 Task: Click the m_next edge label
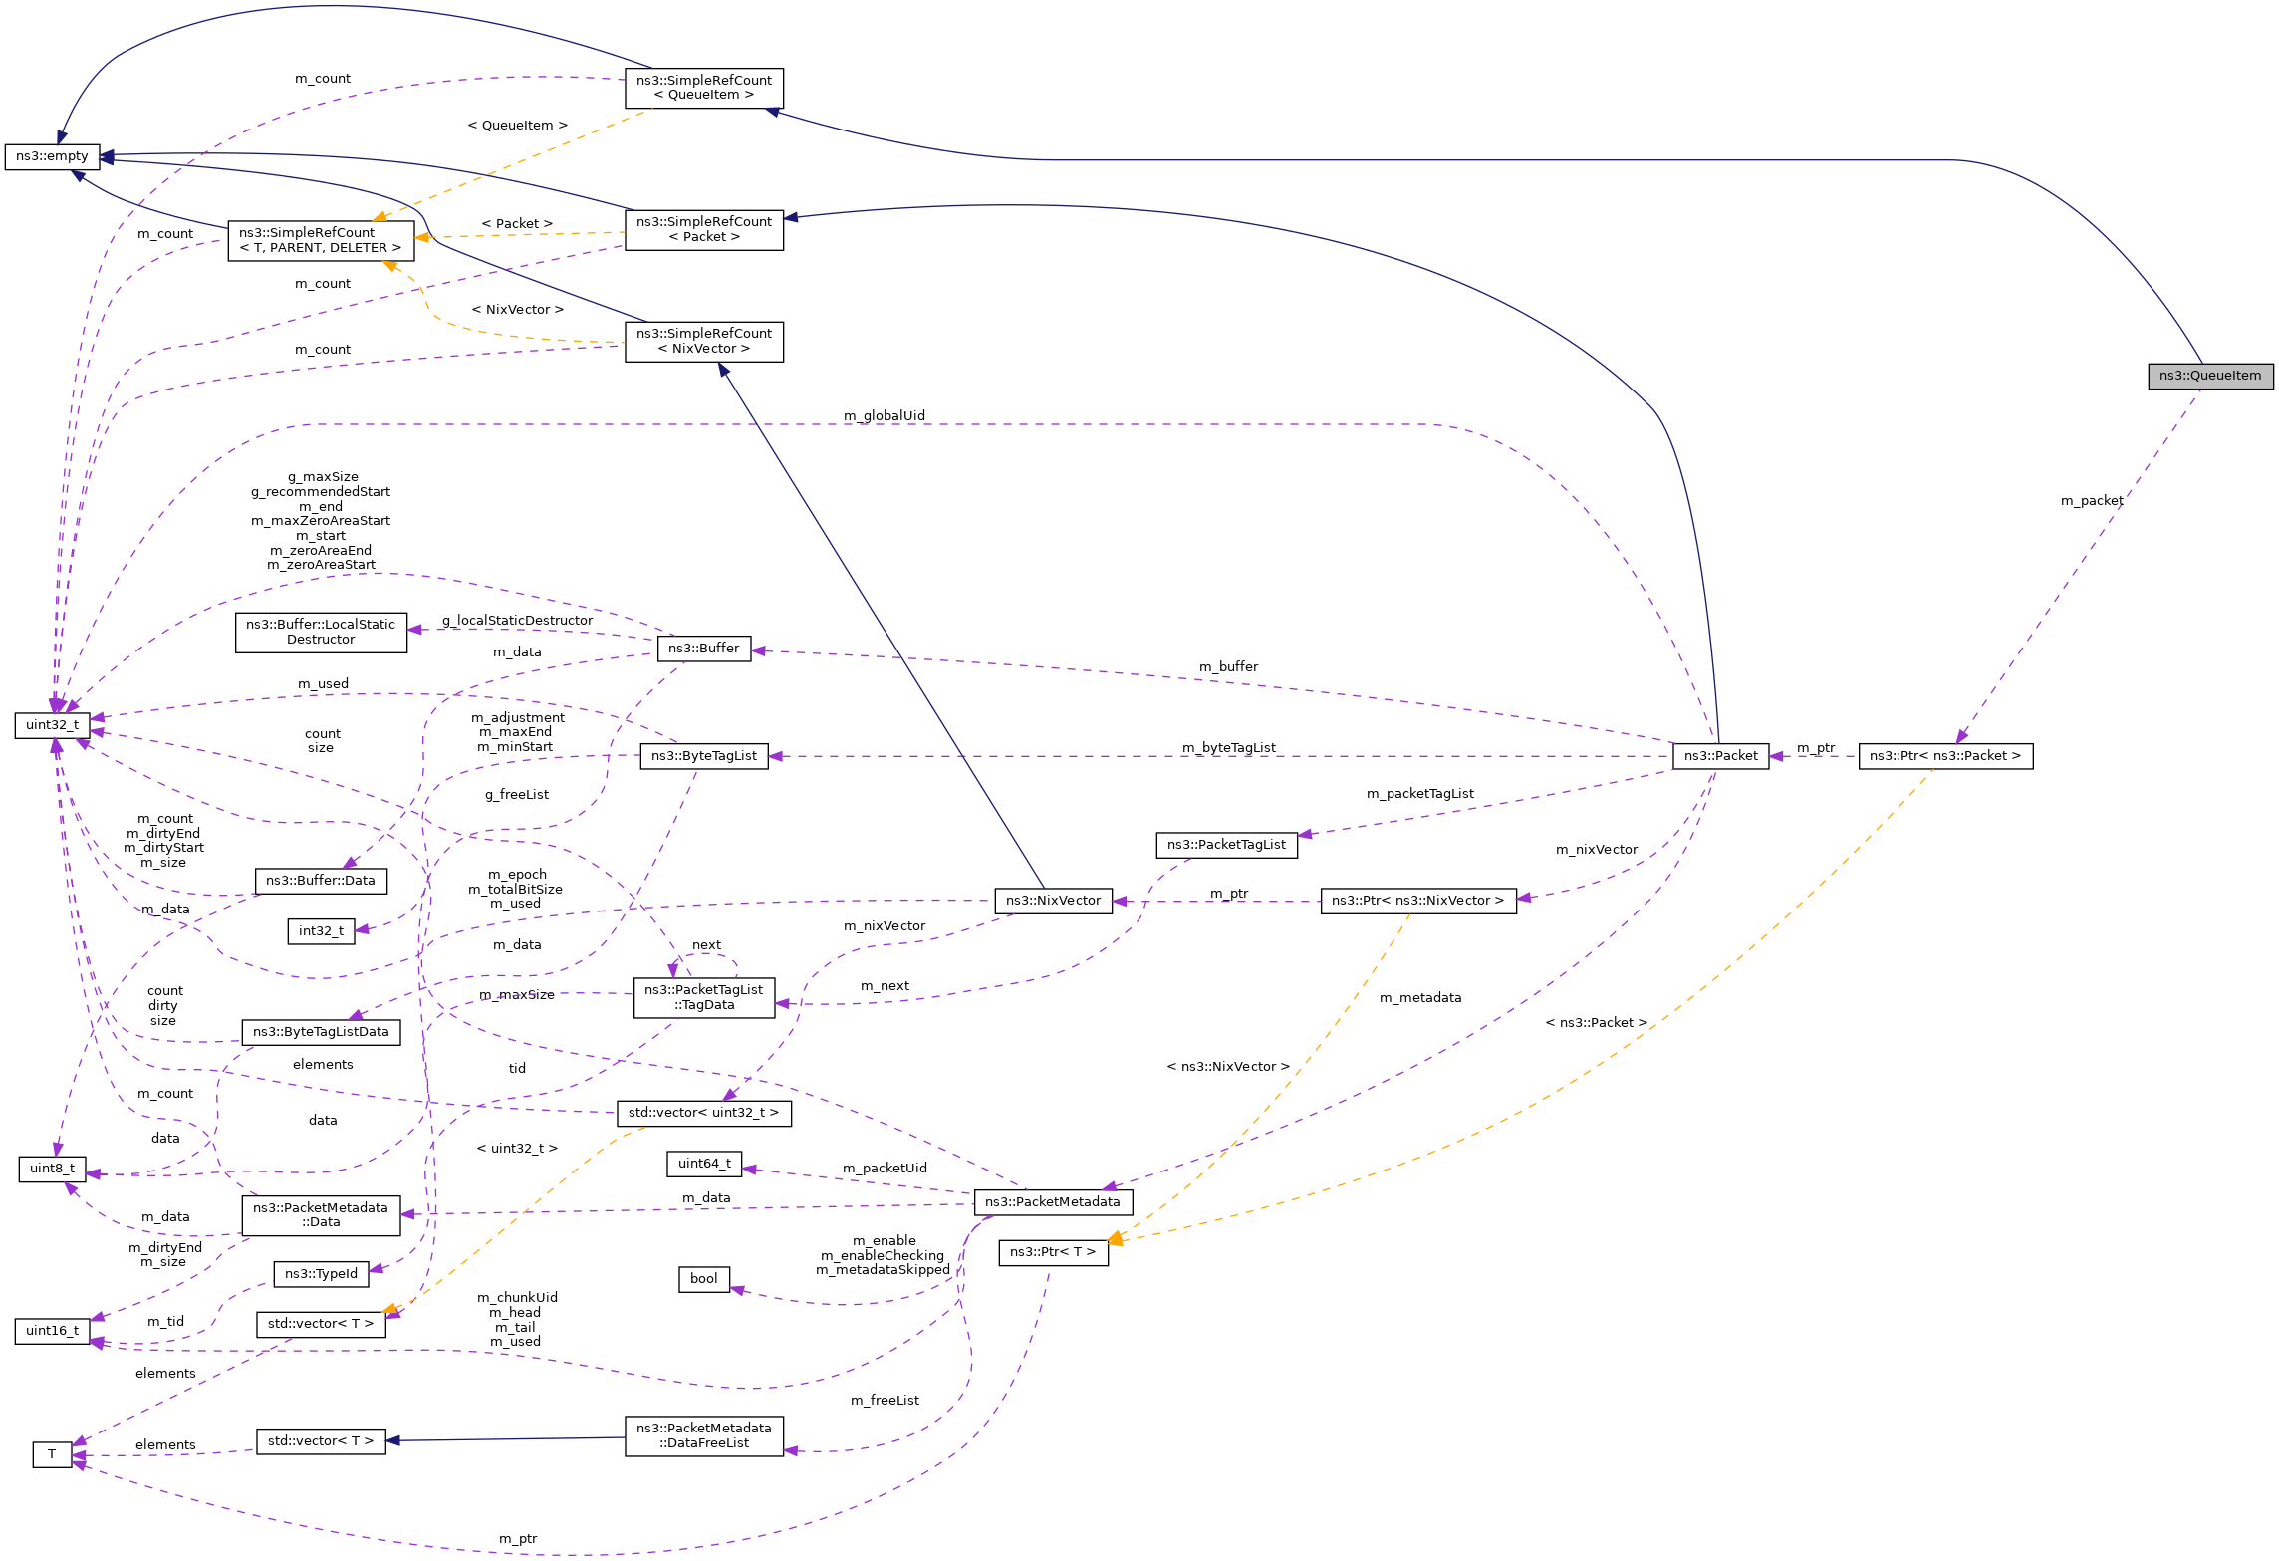[x=885, y=986]
